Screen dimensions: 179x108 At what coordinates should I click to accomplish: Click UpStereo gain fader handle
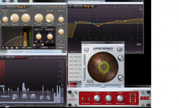coord(84,67)
